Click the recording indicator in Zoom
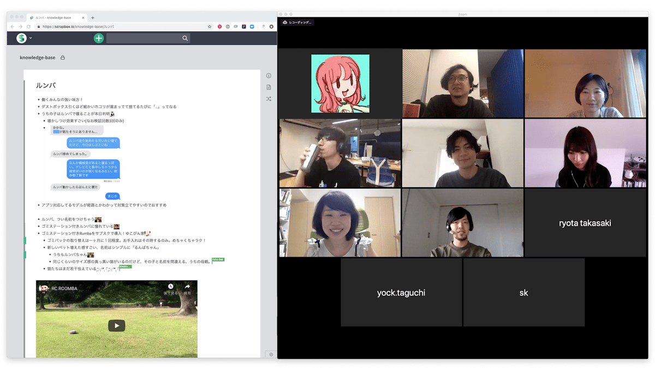The width and height of the screenshot is (655, 368). point(297,22)
